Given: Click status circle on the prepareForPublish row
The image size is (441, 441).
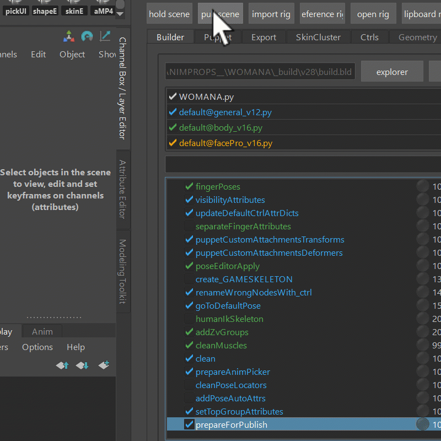Looking at the screenshot, I should coord(422,424).
